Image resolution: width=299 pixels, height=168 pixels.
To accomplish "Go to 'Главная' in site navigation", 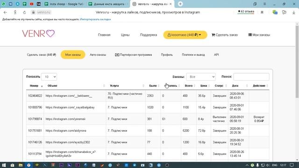I will 104,35.
